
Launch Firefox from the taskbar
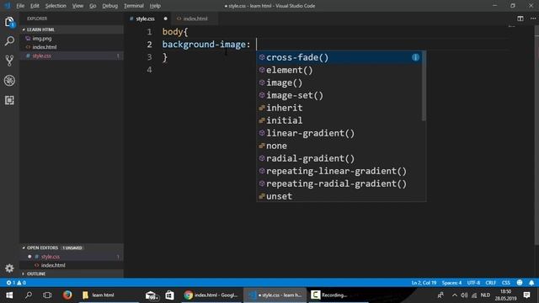(x=67, y=295)
